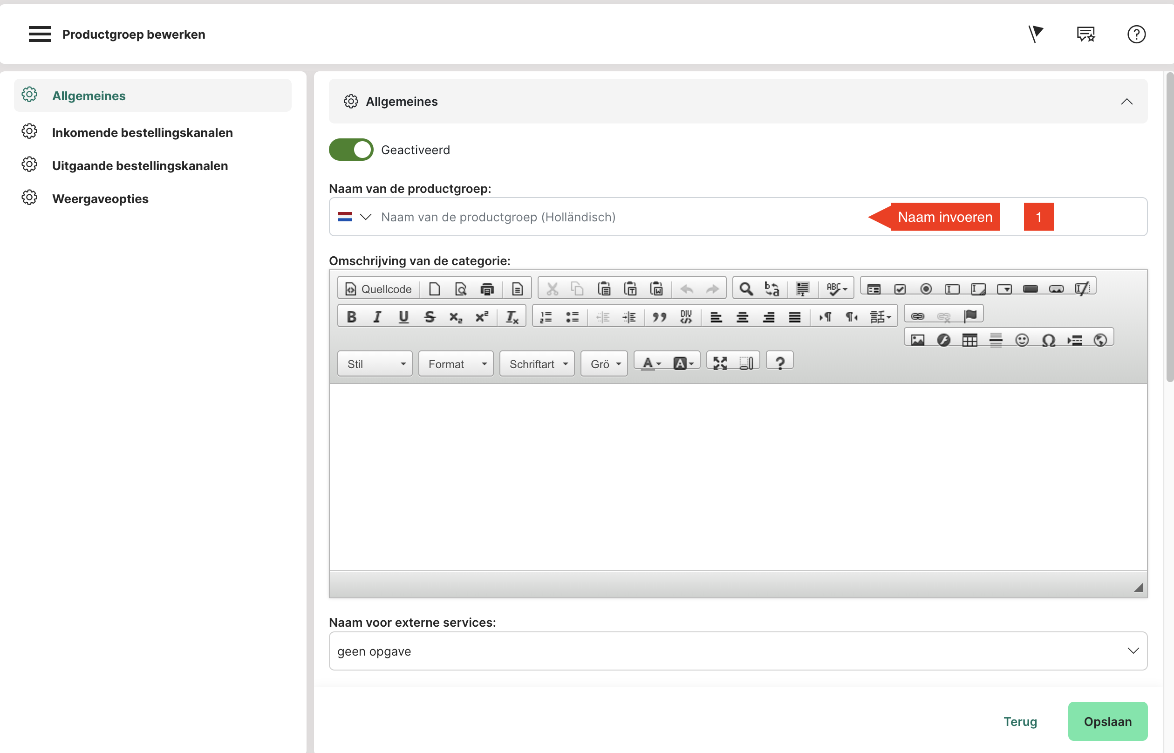The image size is (1174, 753).
Task: Toggle Quellcode source view
Action: 378,289
